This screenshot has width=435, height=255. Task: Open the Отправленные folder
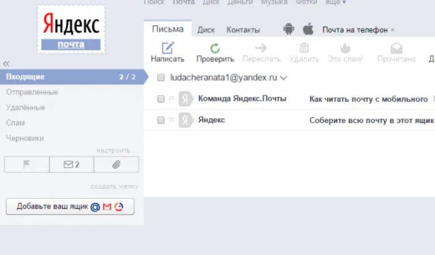(32, 92)
